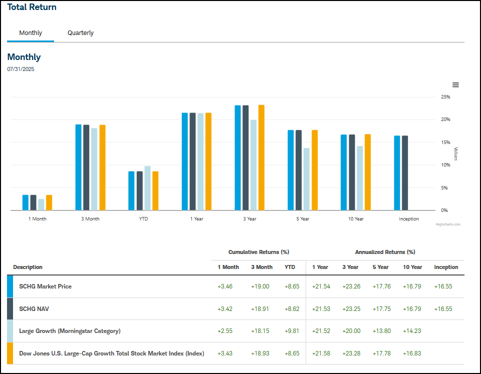
Task: Click the +14.23 Large Growth 10-year value
Action: (x=412, y=331)
